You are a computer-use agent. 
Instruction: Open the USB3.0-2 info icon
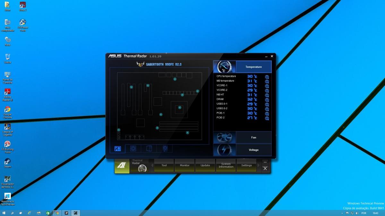point(267,109)
